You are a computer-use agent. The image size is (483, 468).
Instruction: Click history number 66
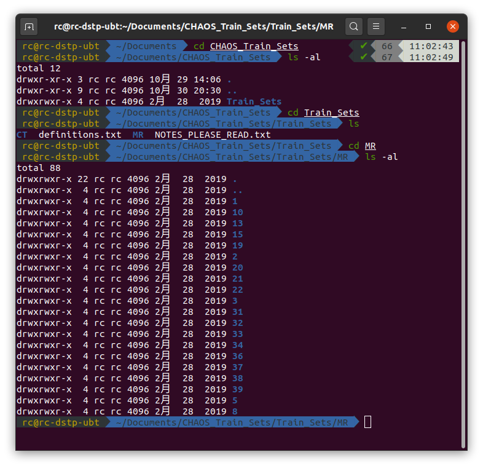387,46
